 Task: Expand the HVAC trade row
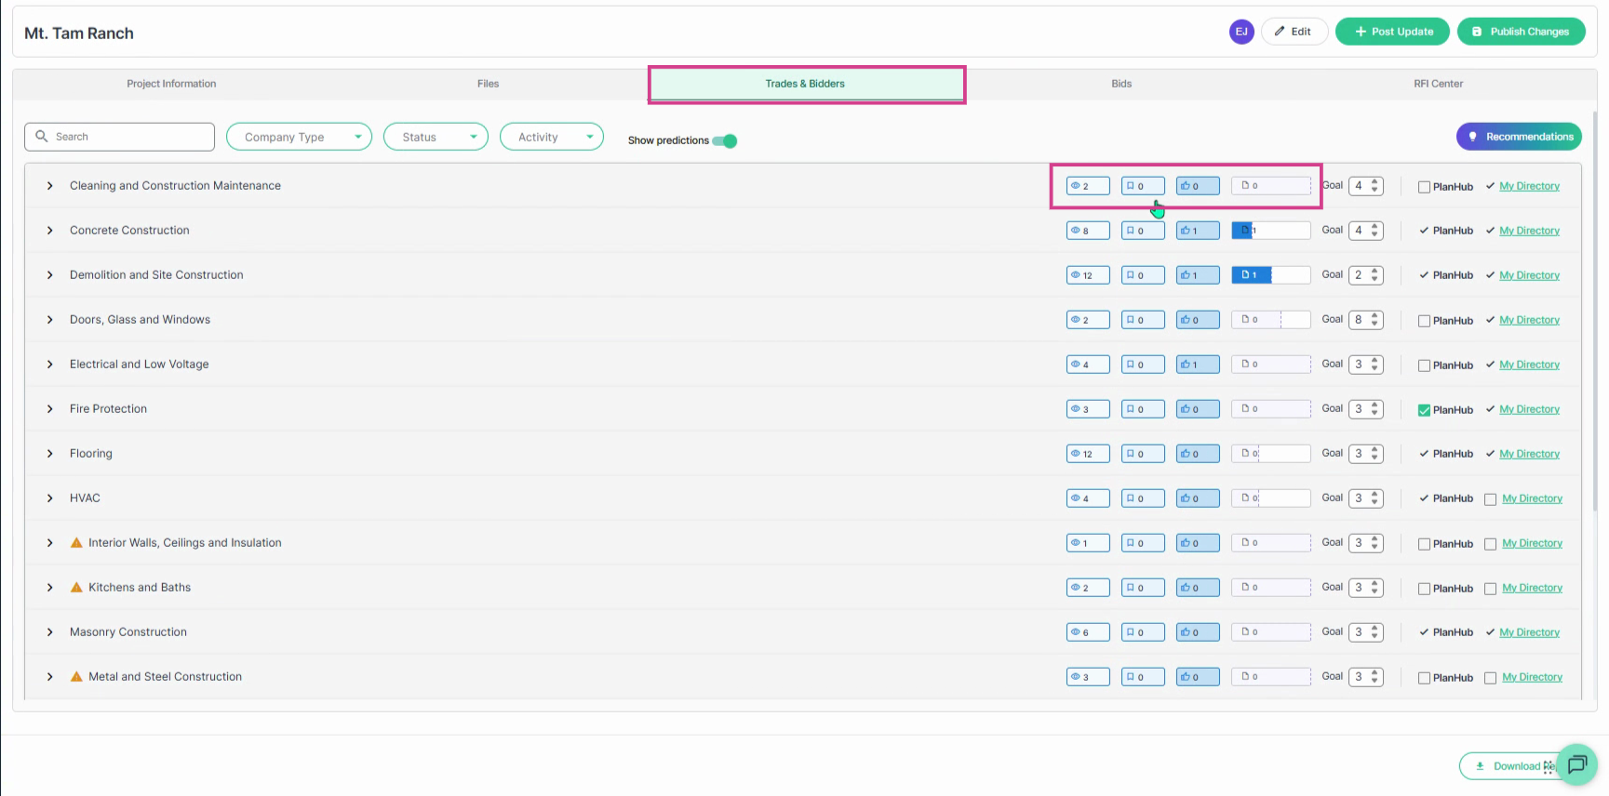(x=50, y=498)
